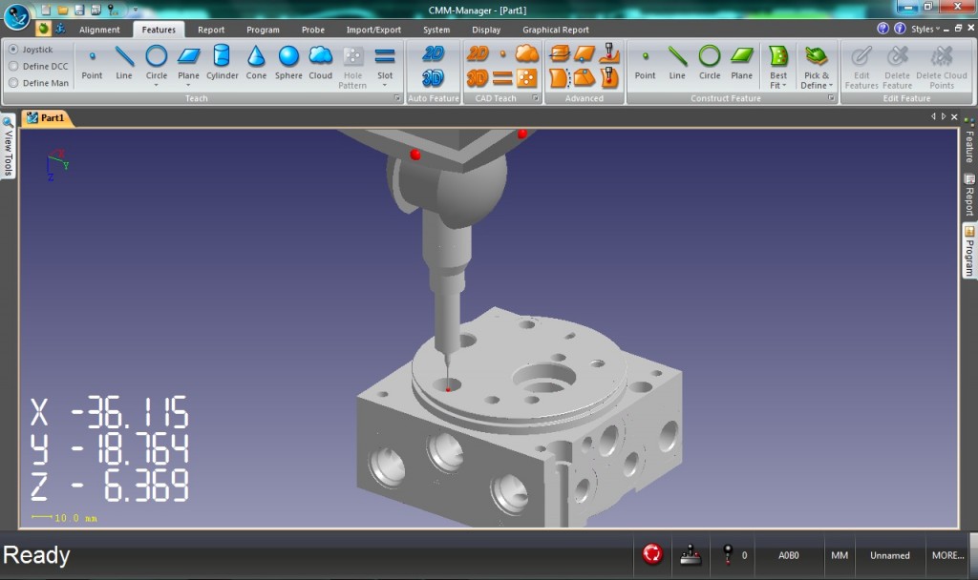Select the Slot teach tool
The height and width of the screenshot is (580, 978).
(385, 62)
